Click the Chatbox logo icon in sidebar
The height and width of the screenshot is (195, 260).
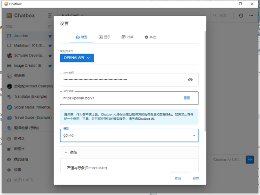tap(9, 16)
